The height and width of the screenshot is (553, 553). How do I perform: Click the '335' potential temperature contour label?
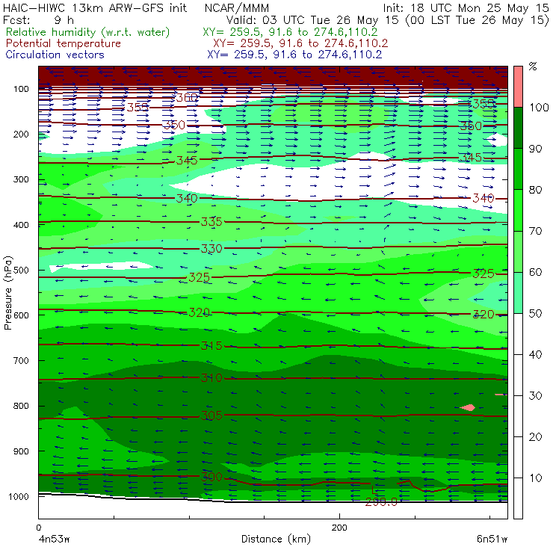point(211,222)
